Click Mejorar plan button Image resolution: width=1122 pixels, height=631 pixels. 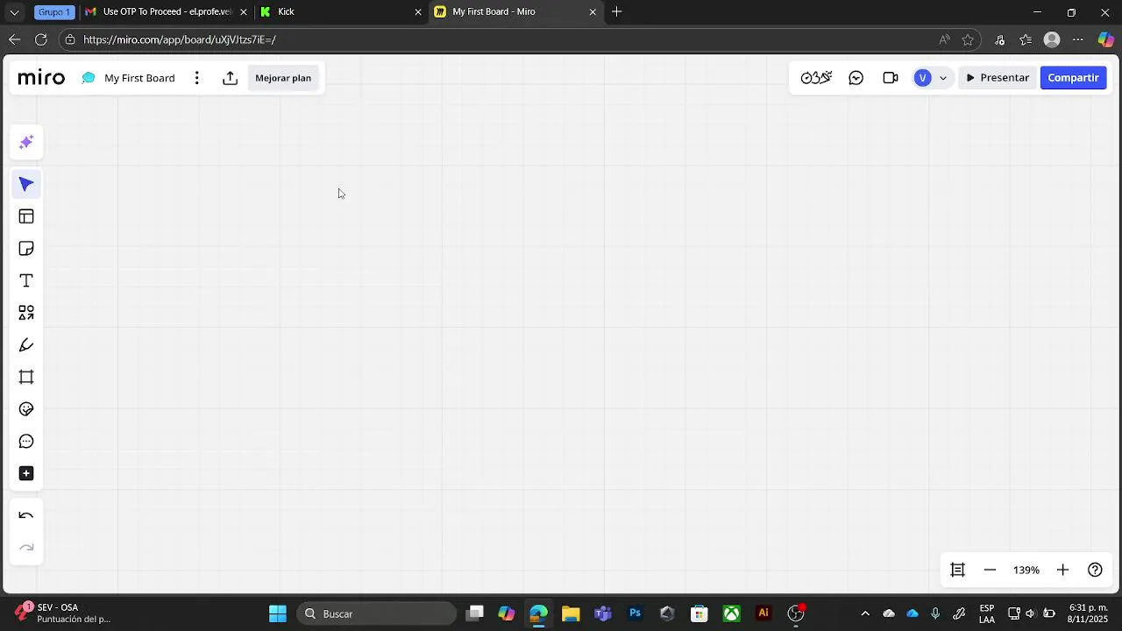(x=283, y=78)
